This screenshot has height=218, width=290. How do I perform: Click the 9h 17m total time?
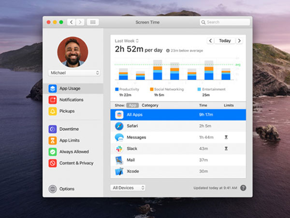(x=206, y=115)
